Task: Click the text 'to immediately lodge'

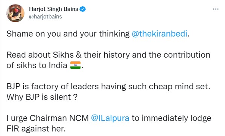Action: pos(172,118)
